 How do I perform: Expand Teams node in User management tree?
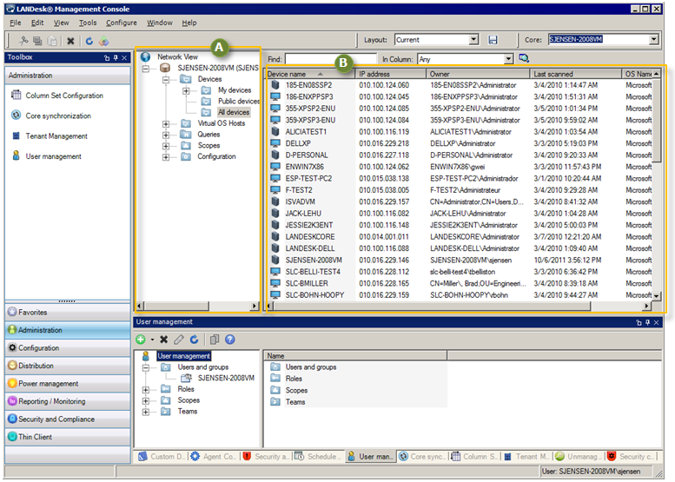click(x=145, y=412)
